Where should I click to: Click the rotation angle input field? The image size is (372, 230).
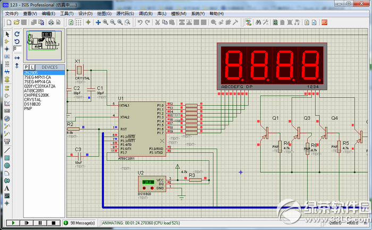click(x=18, y=48)
